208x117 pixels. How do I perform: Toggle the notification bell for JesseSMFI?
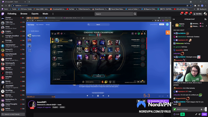tap(144, 101)
